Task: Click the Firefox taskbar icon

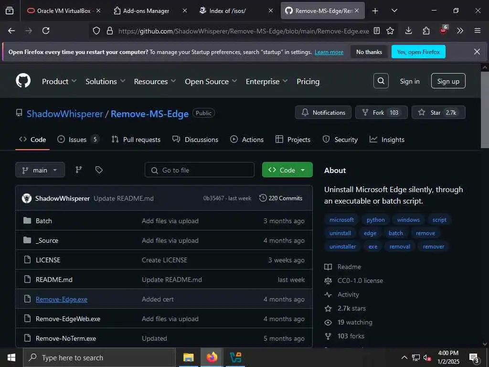Action: 212,357
